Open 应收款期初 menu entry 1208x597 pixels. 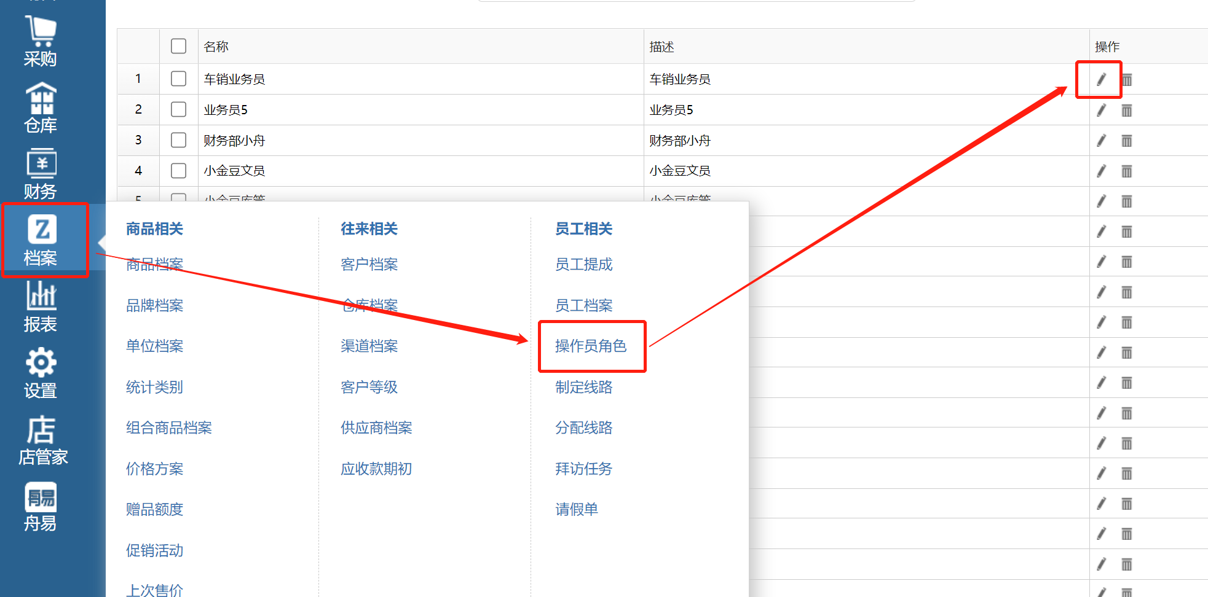376,469
